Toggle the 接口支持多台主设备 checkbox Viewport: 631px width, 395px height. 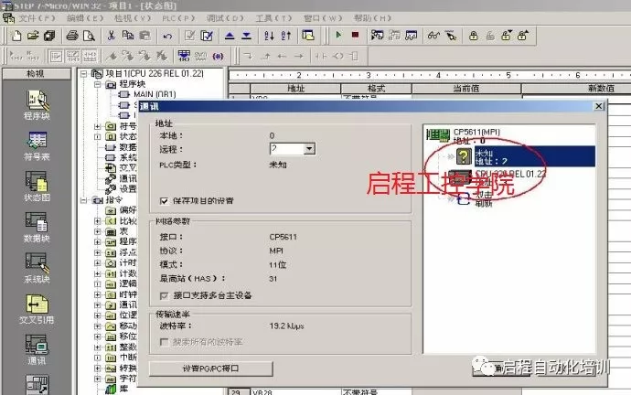(165, 295)
